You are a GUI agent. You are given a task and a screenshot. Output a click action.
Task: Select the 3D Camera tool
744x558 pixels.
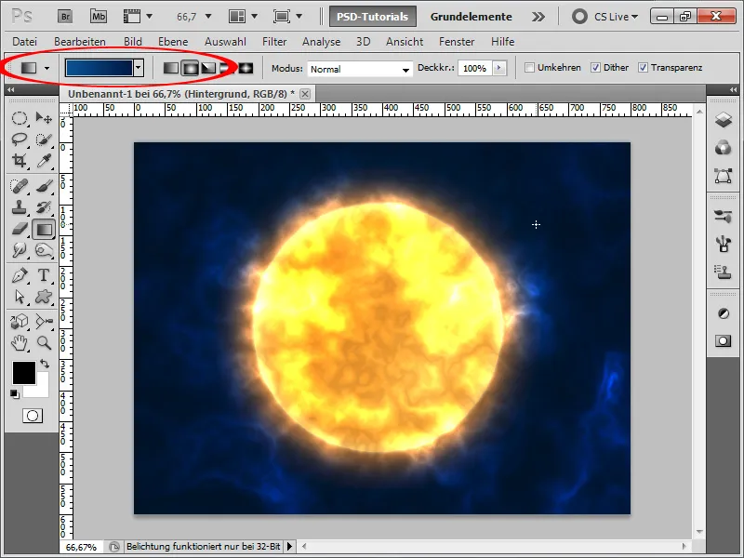point(44,321)
